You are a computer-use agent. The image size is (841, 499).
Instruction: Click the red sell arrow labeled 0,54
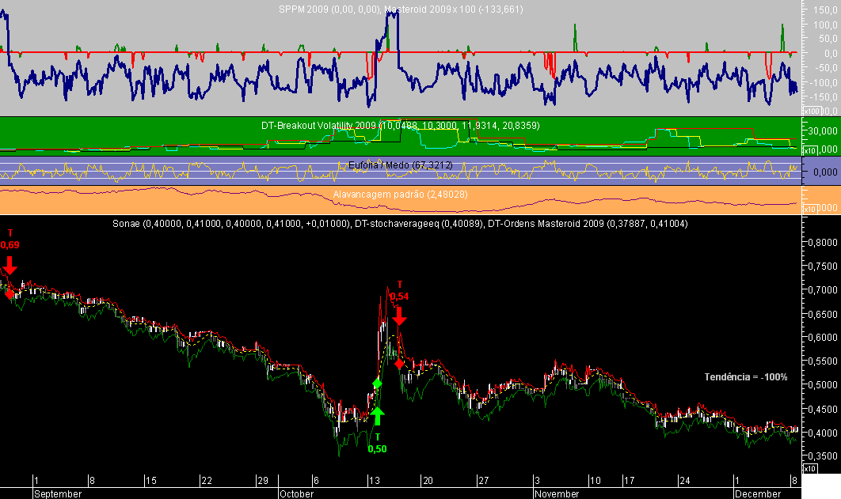tap(399, 316)
